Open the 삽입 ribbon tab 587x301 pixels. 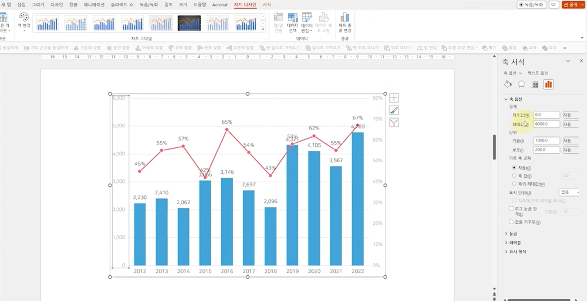(21, 5)
